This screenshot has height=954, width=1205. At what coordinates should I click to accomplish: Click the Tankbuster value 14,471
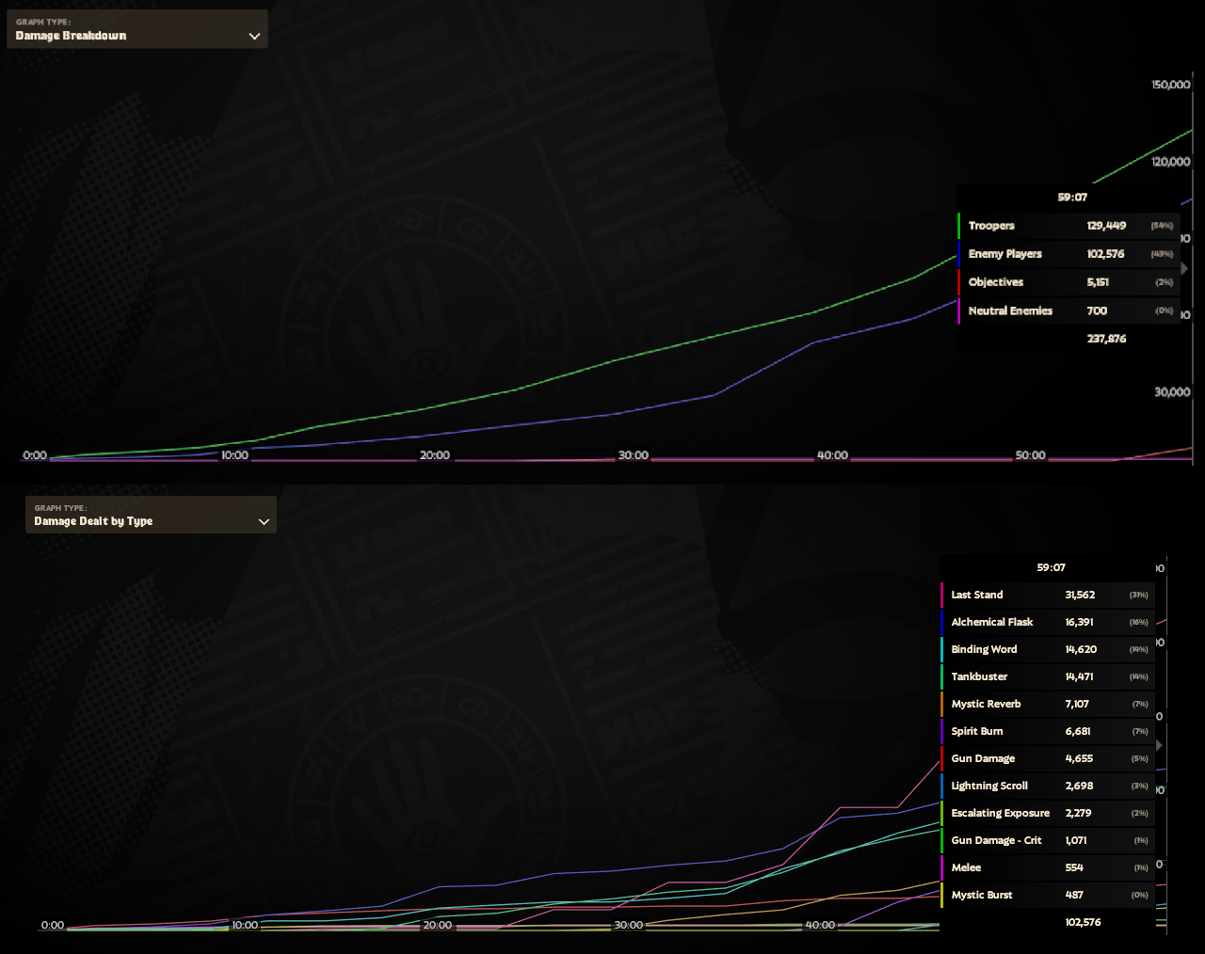click(x=1080, y=676)
